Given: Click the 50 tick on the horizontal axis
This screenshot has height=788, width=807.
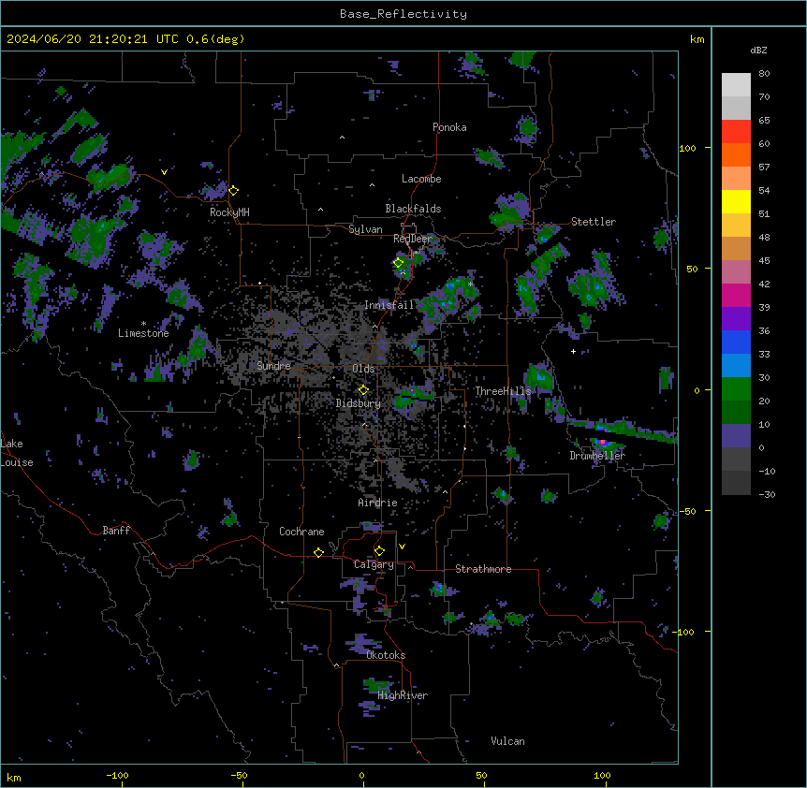Looking at the screenshot, I should click(x=481, y=775).
